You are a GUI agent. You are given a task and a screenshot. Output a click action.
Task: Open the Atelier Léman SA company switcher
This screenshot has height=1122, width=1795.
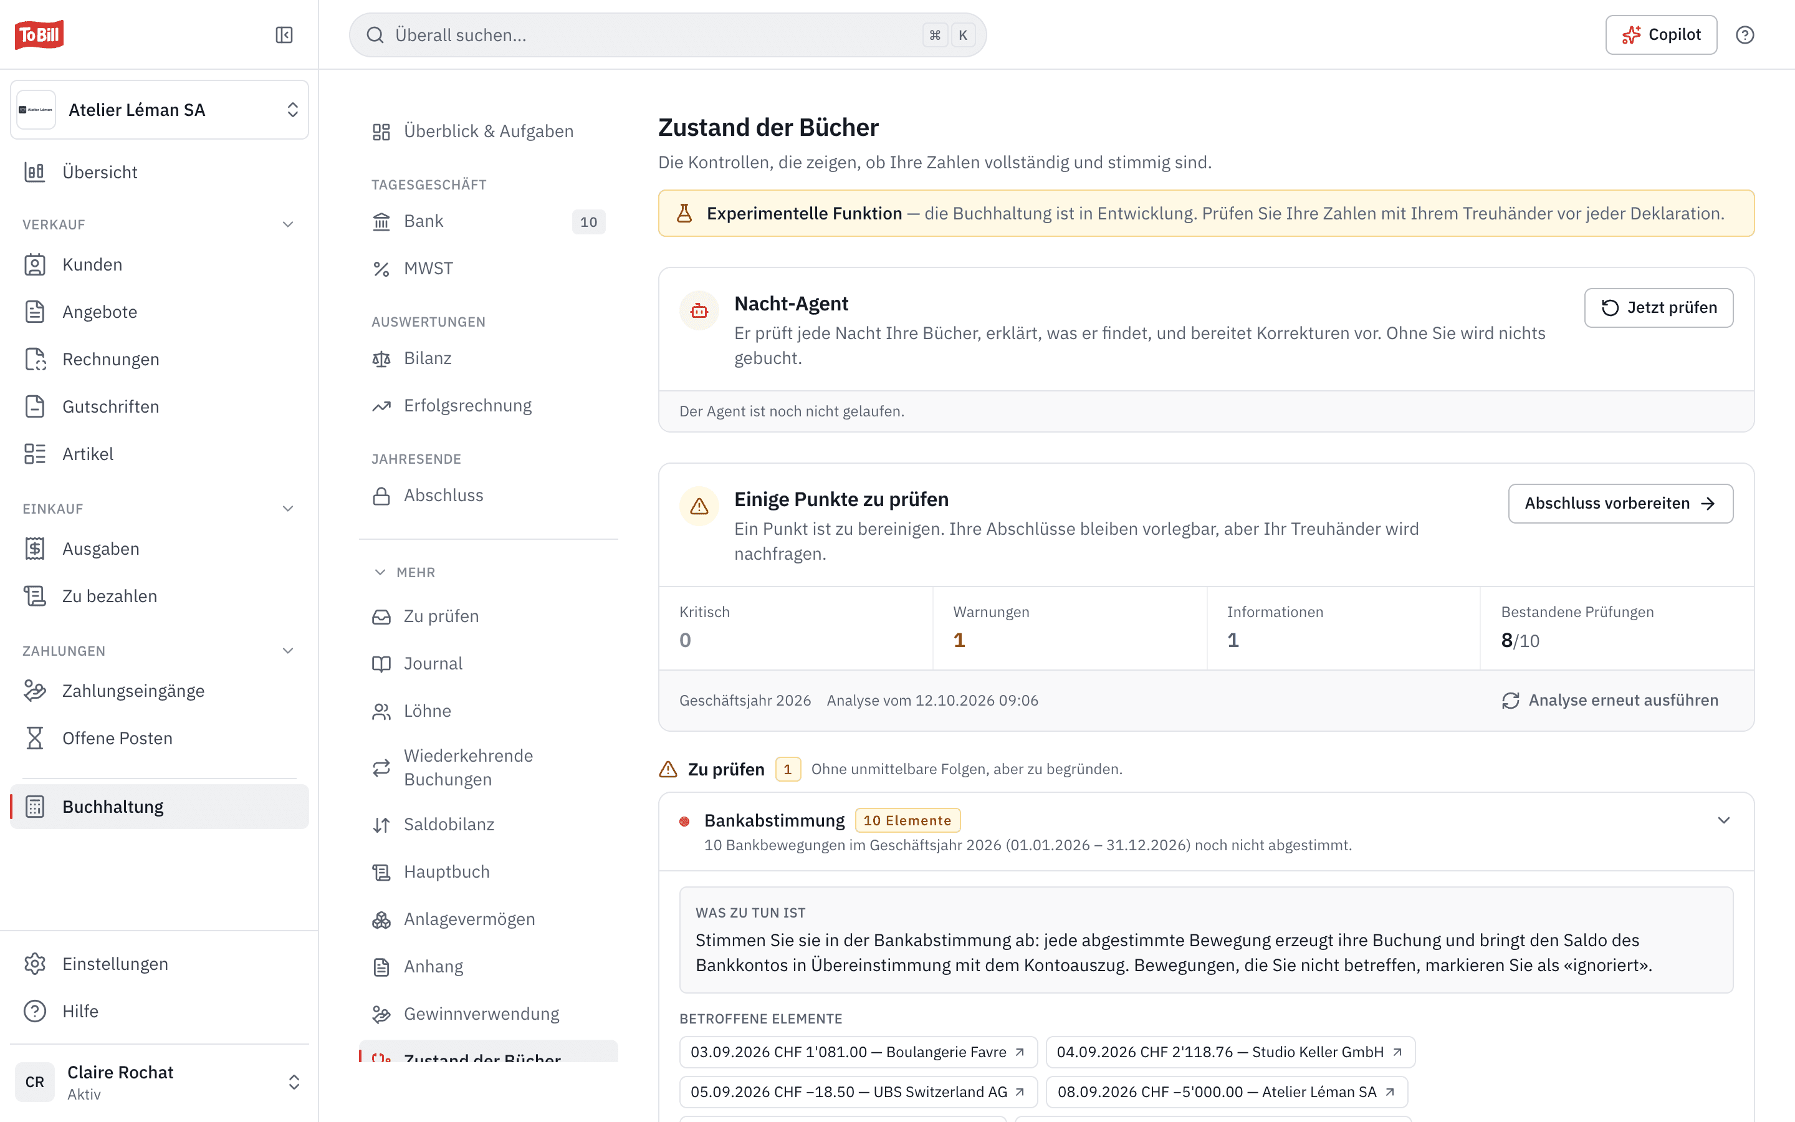(160, 110)
